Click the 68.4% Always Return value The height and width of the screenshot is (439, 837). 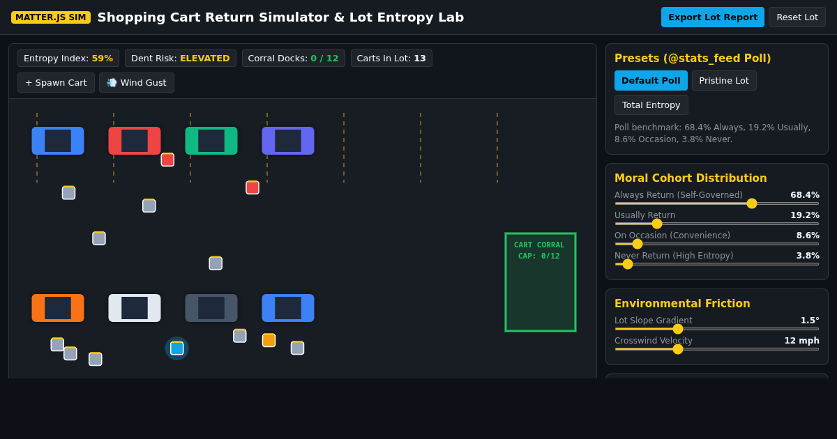[x=805, y=195]
